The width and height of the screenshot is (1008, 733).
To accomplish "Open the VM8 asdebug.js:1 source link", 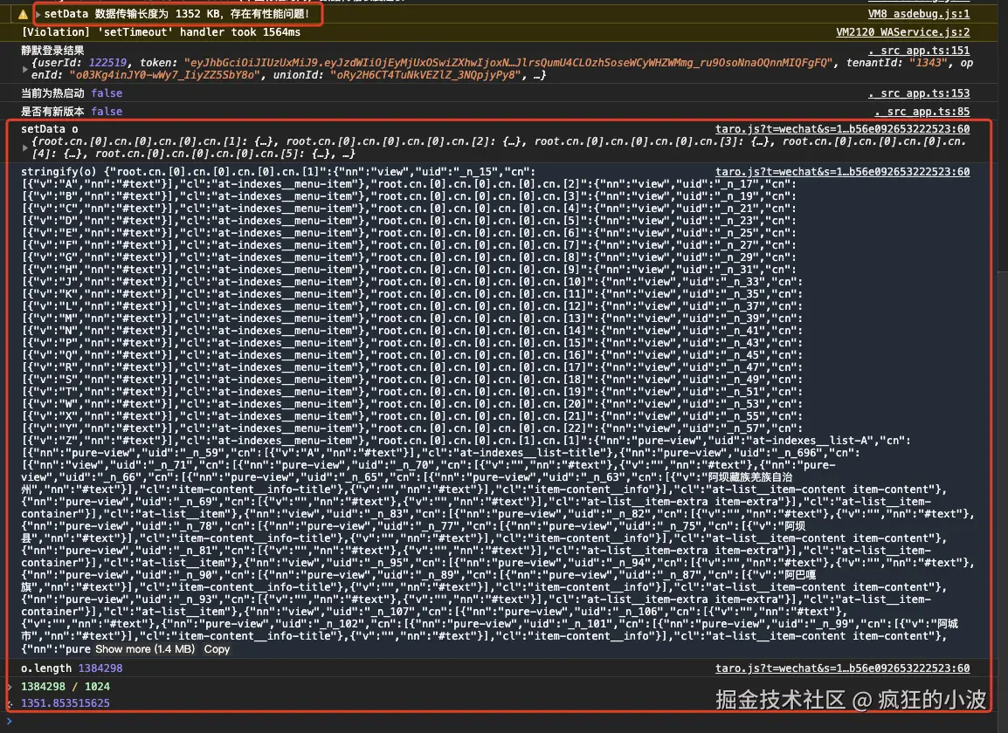I will [x=918, y=13].
